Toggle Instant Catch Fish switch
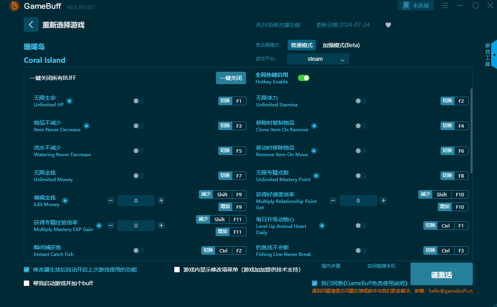This screenshot has height=307, width=497. [138, 251]
